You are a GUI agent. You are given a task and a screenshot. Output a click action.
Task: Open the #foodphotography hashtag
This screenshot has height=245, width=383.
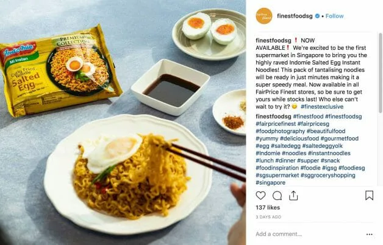[280, 131]
